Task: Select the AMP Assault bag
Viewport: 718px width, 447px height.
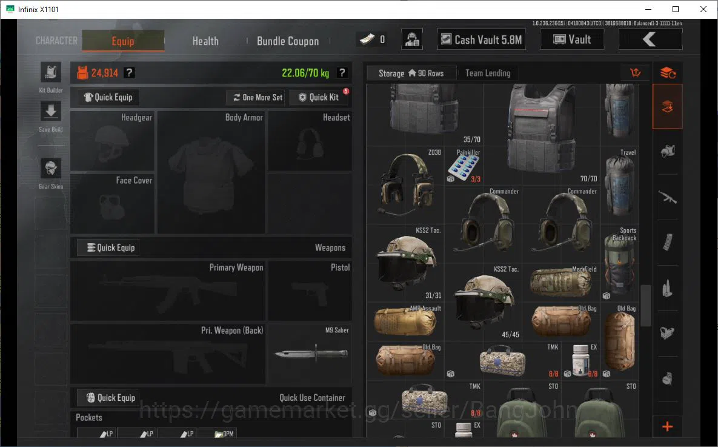Action: coord(405,321)
